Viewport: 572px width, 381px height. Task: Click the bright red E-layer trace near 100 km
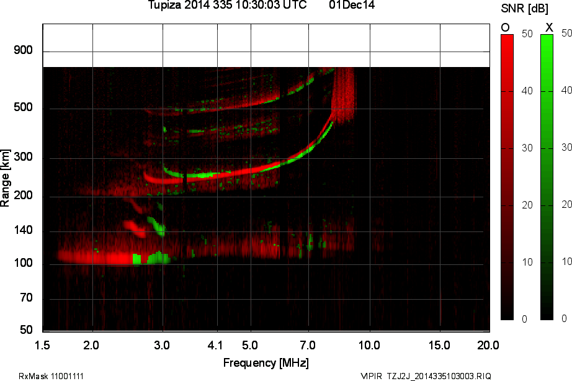(x=96, y=258)
